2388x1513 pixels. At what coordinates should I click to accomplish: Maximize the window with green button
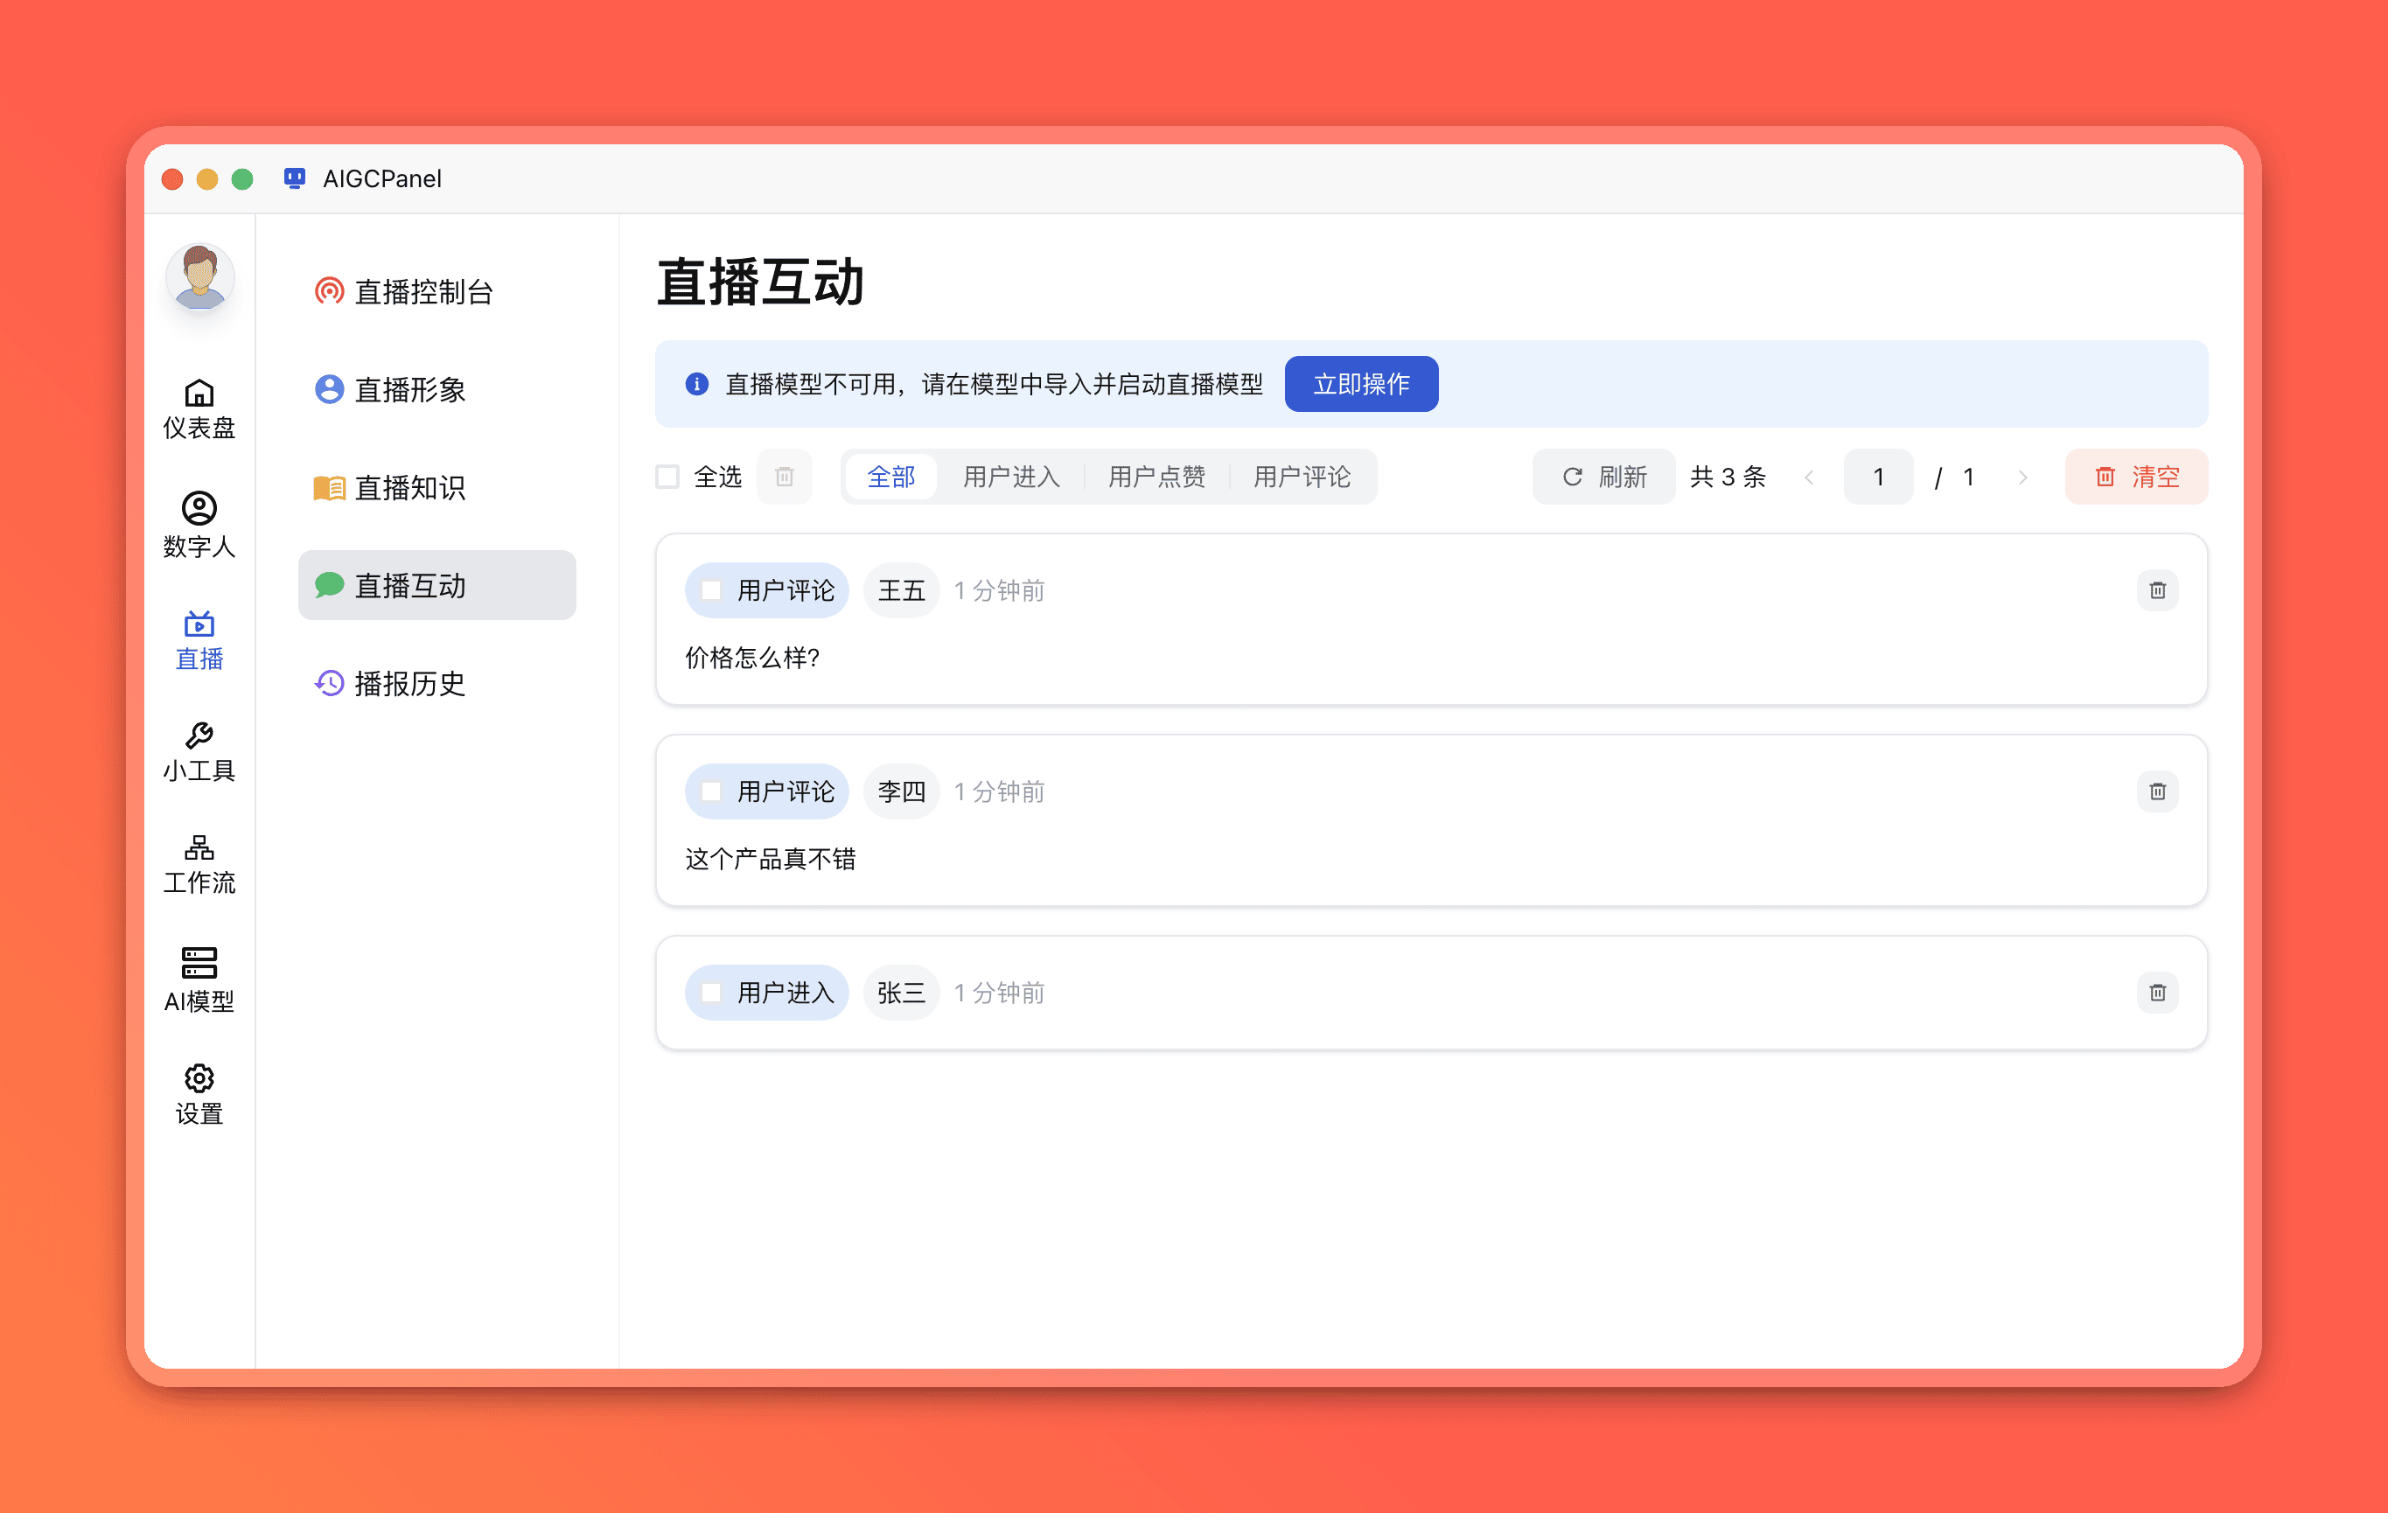[242, 178]
